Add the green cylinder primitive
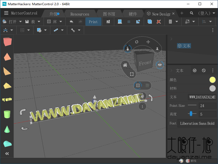The width and height of the screenshot is (218, 164). click(7, 114)
